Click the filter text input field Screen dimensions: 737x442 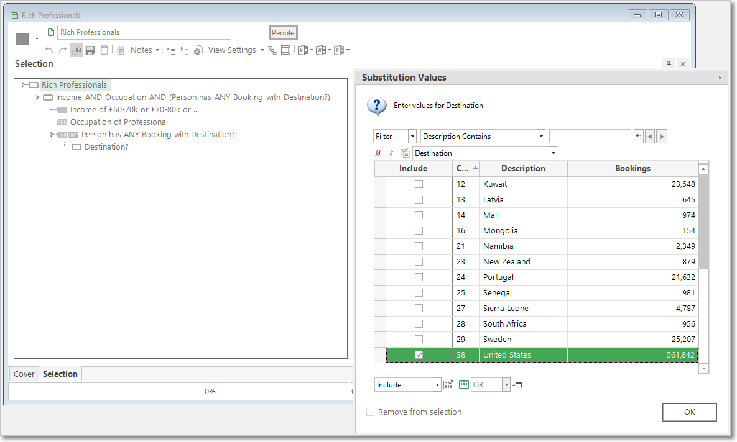pyautogui.click(x=590, y=137)
